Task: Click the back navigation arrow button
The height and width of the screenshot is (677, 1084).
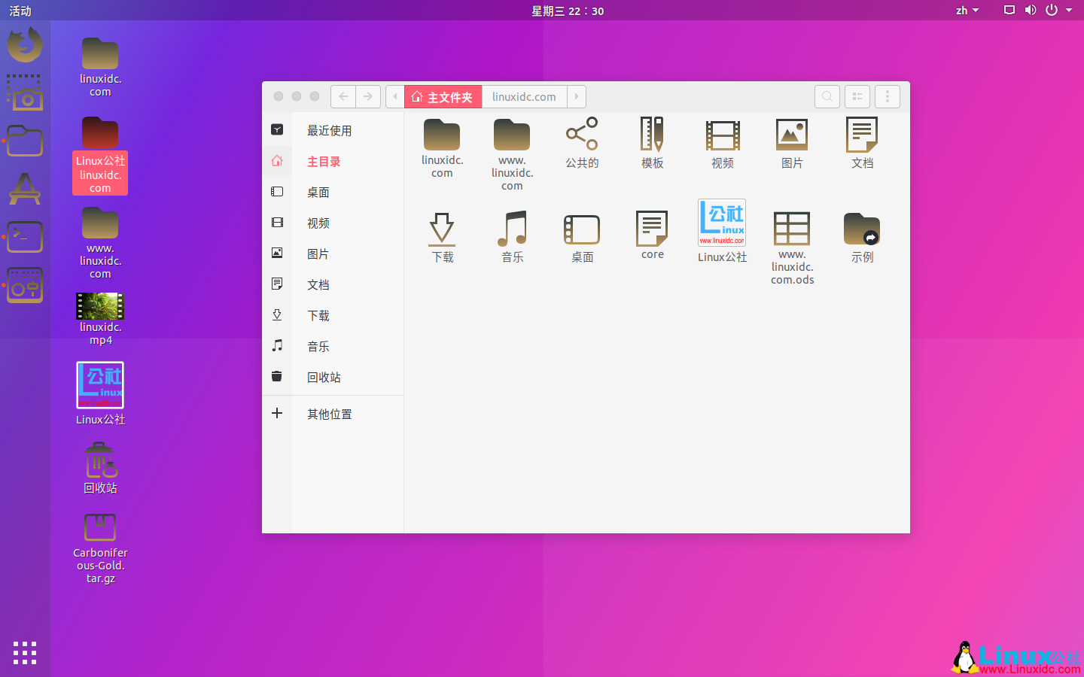Action: 343,96
